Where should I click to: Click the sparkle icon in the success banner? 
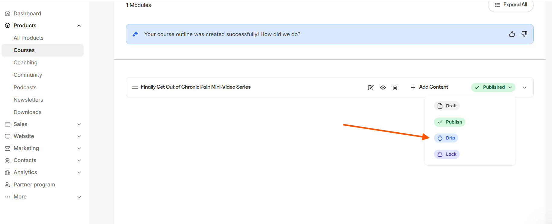point(135,34)
